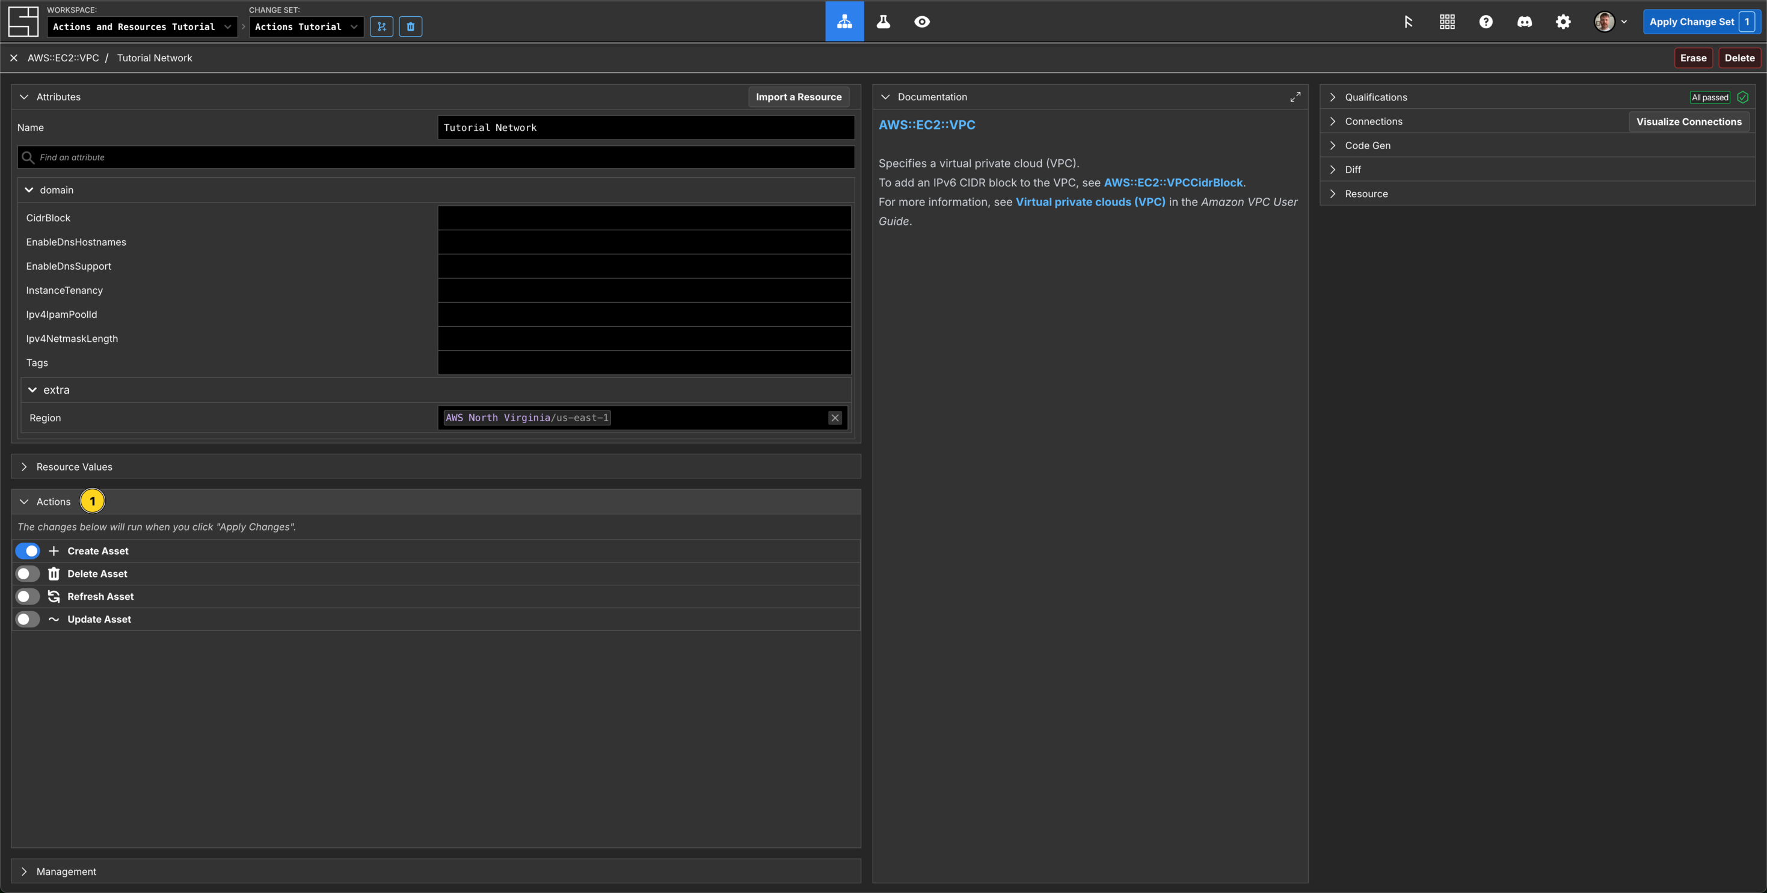Click the Region value AWS North Virginia
The width and height of the screenshot is (1767, 893).
coord(527,418)
